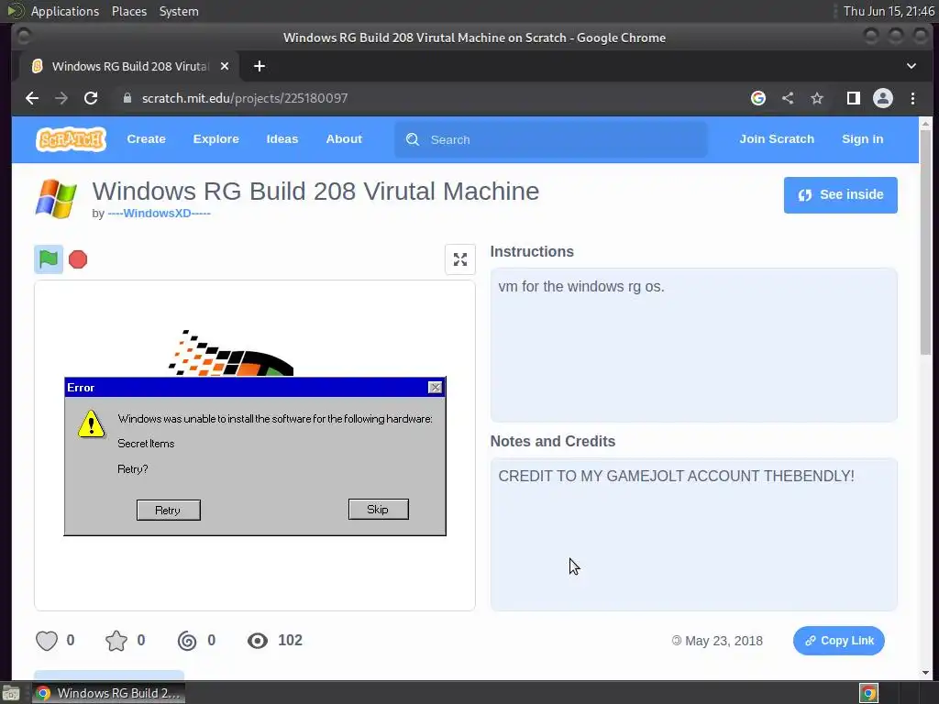Click scrollbar down arrow
Image resolution: width=939 pixels, height=704 pixels.
[x=925, y=672]
